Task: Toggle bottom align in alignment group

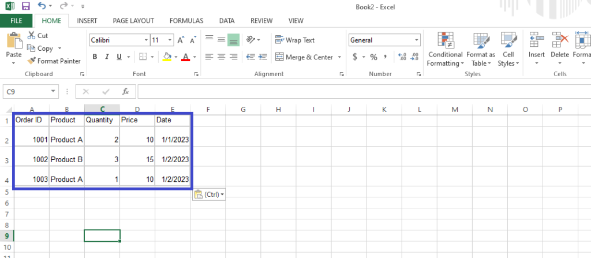Action: [x=233, y=40]
